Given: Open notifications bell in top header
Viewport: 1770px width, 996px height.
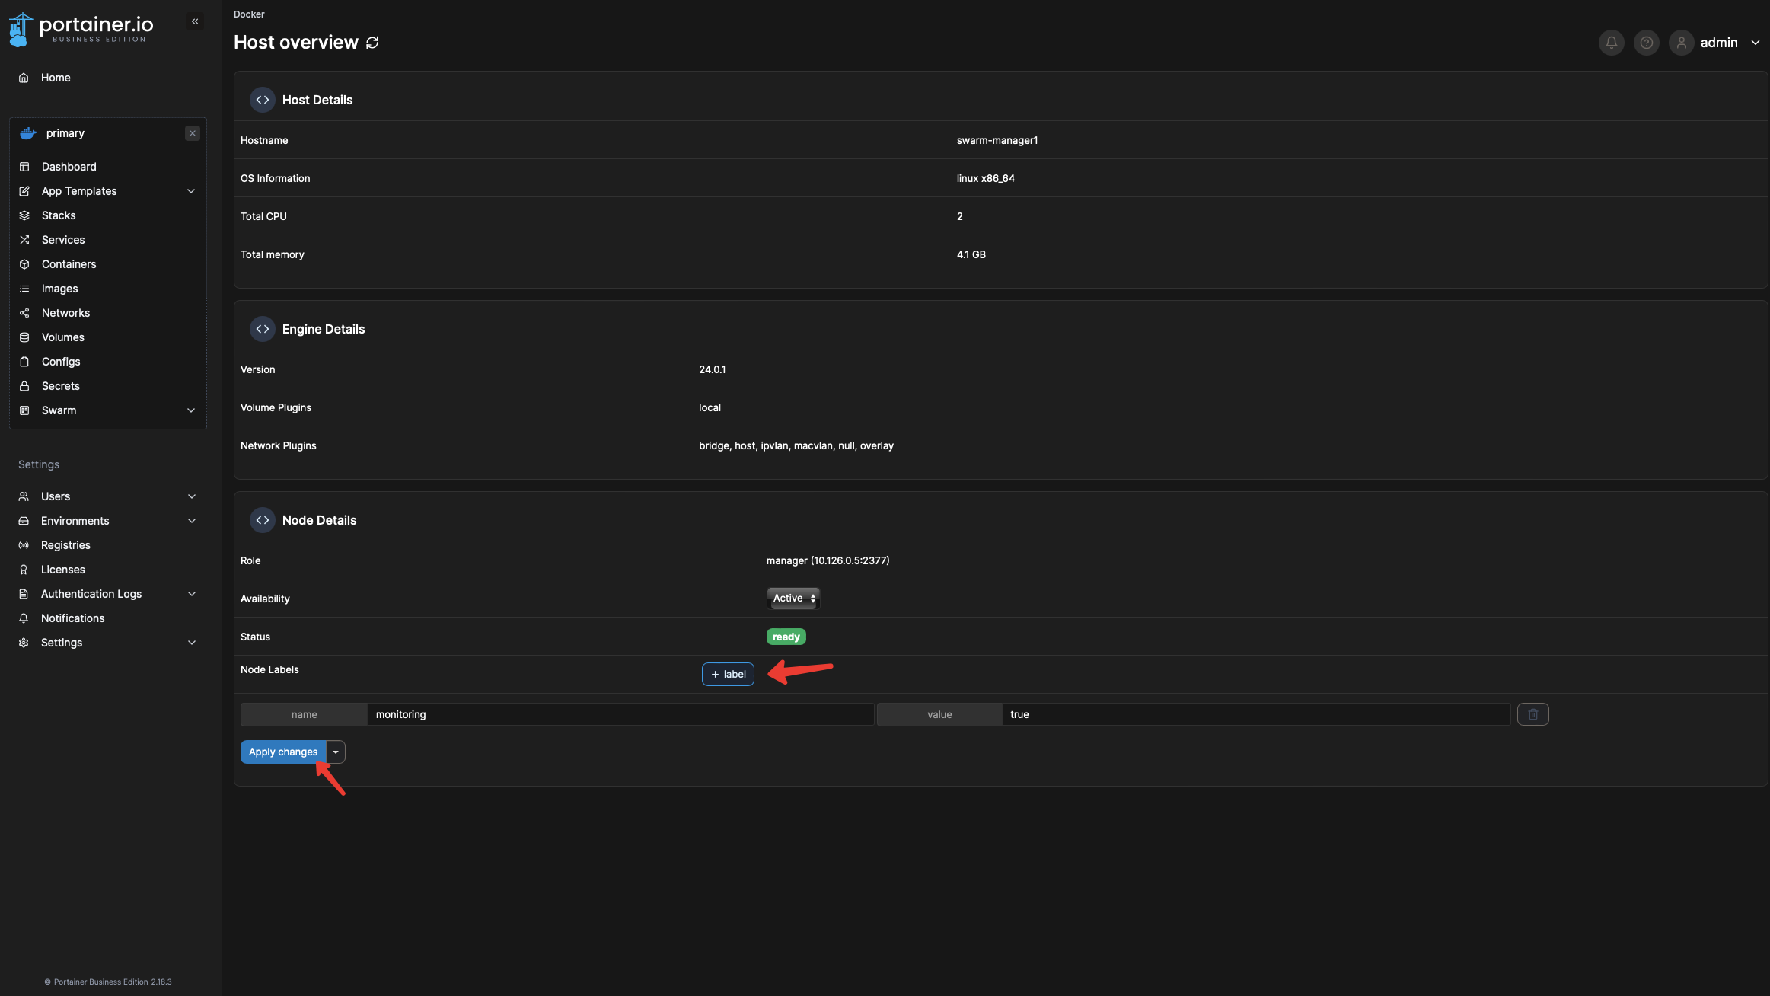Looking at the screenshot, I should [x=1612, y=43].
